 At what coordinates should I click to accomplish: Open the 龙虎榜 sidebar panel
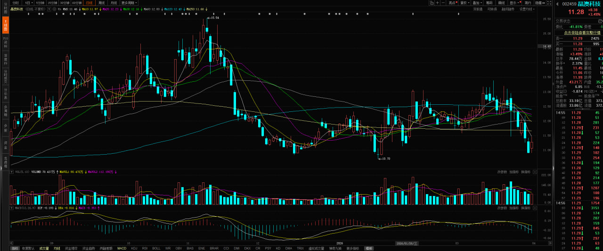point(6,162)
